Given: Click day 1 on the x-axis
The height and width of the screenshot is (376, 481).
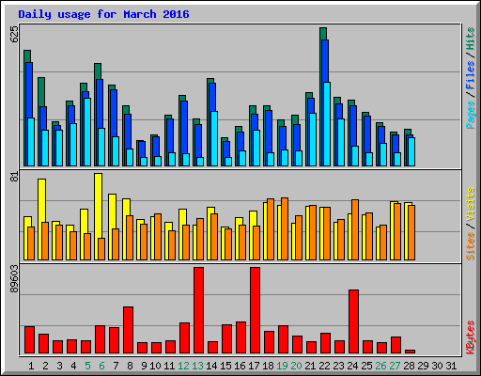Looking at the screenshot, I should [x=31, y=366].
